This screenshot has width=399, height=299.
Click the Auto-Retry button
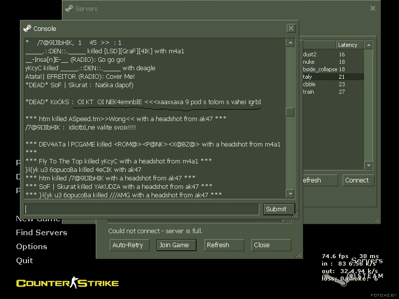pyautogui.click(x=130, y=245)
